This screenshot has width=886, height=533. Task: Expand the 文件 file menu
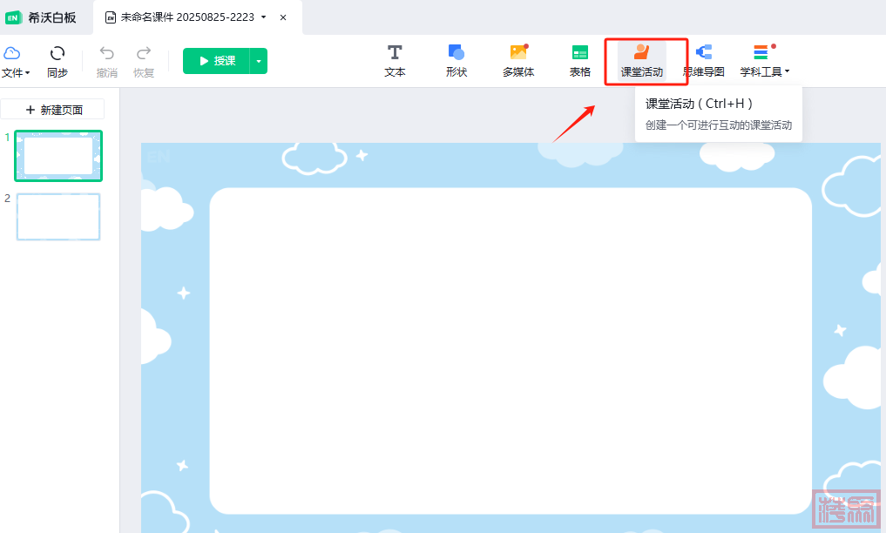point(16,61)
